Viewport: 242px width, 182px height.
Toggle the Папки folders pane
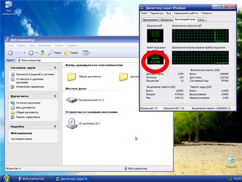pyautogui.click(x=71, y=53)
